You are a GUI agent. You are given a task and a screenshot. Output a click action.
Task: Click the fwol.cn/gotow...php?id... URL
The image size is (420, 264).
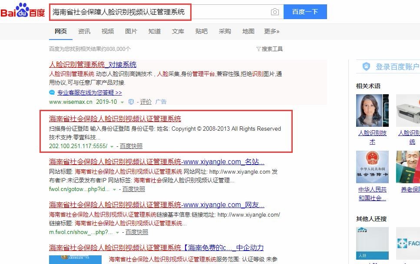tap(79, 189)
